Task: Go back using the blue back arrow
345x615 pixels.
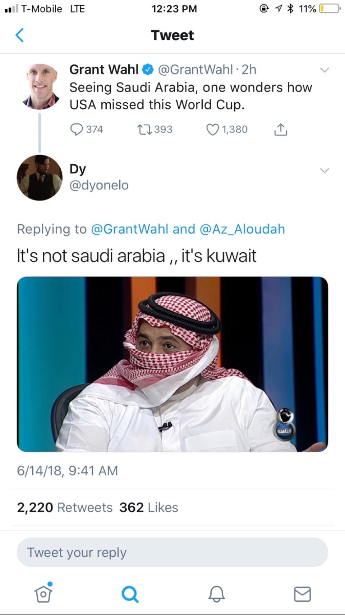Action: pos(20,35)
